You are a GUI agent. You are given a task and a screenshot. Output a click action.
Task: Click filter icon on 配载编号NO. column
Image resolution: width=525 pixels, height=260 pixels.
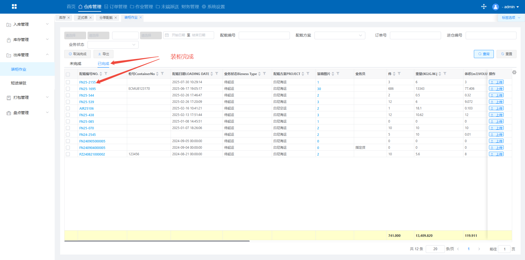[106, 74]
